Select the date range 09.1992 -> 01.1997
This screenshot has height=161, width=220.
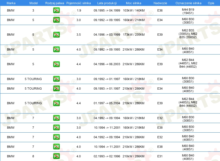click(x=107, y=79)
